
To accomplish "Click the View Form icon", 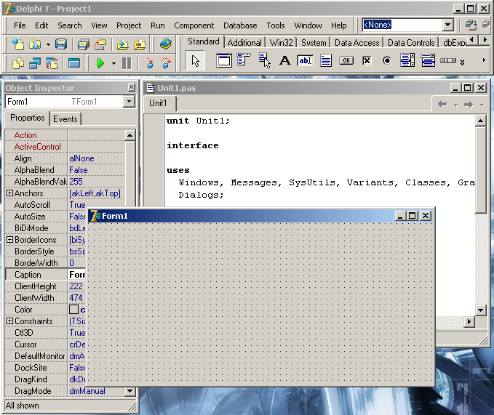I will pyautogui.click(x=35, y=63).
